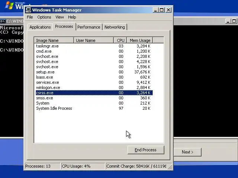238x178 pixels.
Task: Open the Options menu
Action: 44,17
